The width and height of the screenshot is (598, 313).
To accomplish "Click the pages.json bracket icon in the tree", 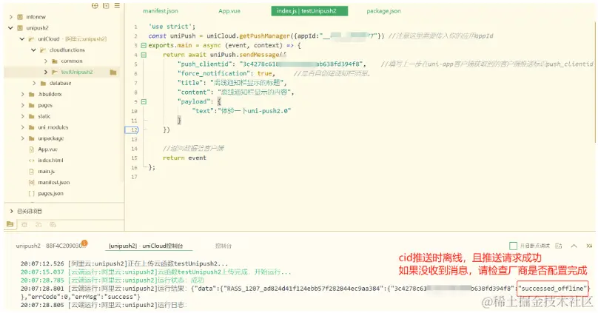I will [x=32, y=194].
